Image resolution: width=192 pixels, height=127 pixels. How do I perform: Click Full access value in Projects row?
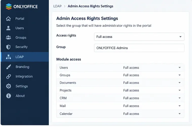click(x=131, y=90)
